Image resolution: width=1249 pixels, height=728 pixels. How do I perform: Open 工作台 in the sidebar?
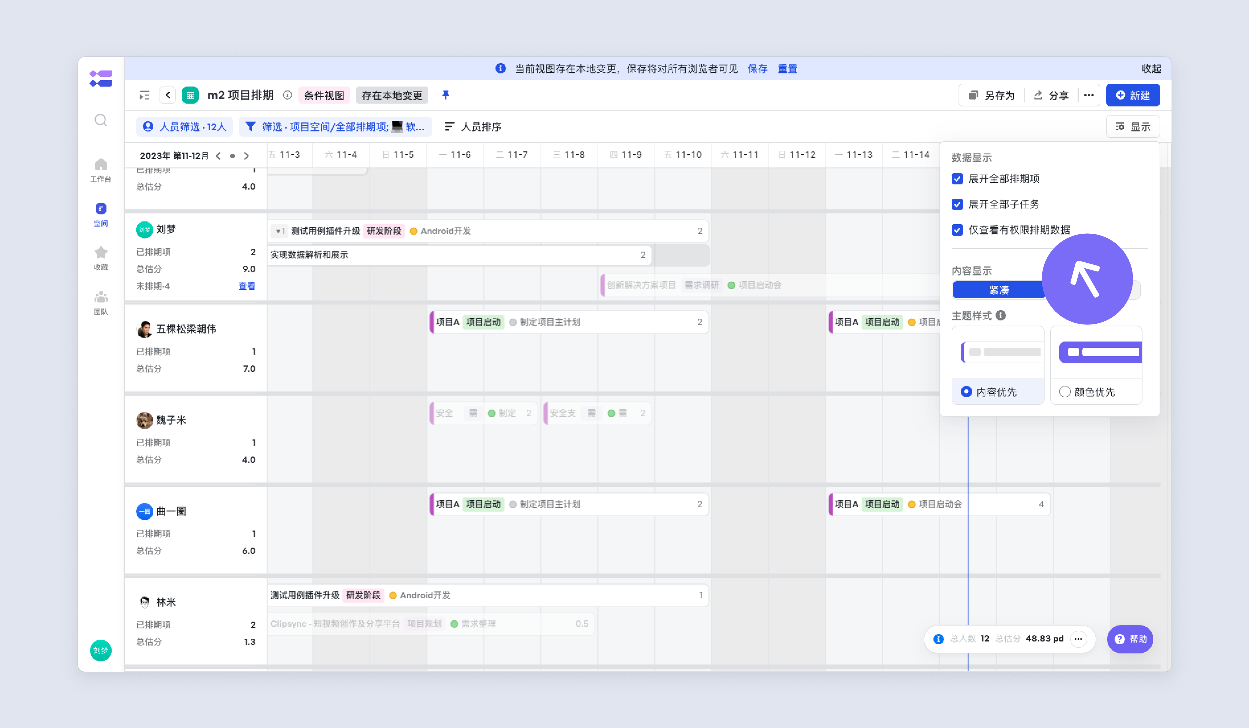pos(101,170)
